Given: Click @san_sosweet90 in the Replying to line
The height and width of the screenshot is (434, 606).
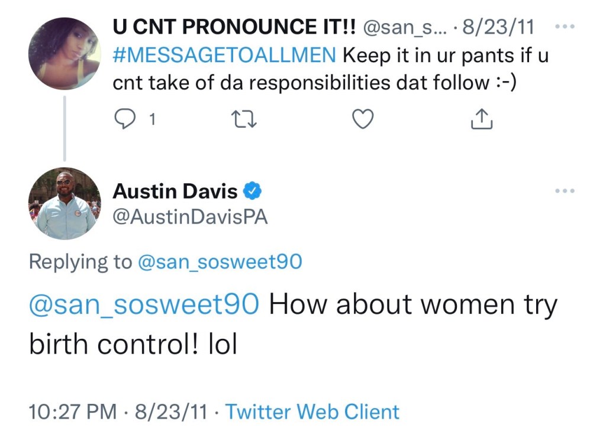Looking at the screenshot, I should pos(220,262).
